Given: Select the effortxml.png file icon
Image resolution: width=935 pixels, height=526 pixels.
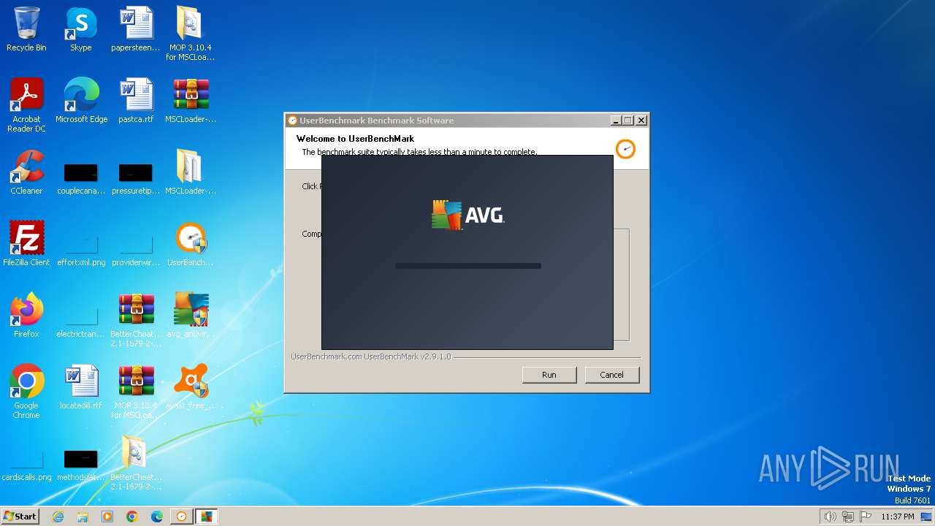Looking at the screenshot, I should click(x=81, y=251).
